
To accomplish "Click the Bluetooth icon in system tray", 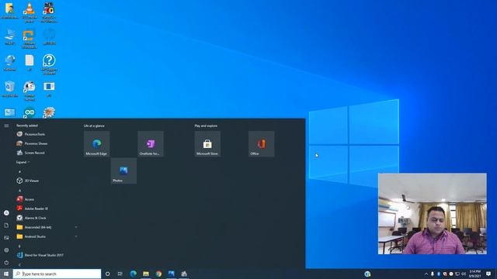I will point(439,274).
